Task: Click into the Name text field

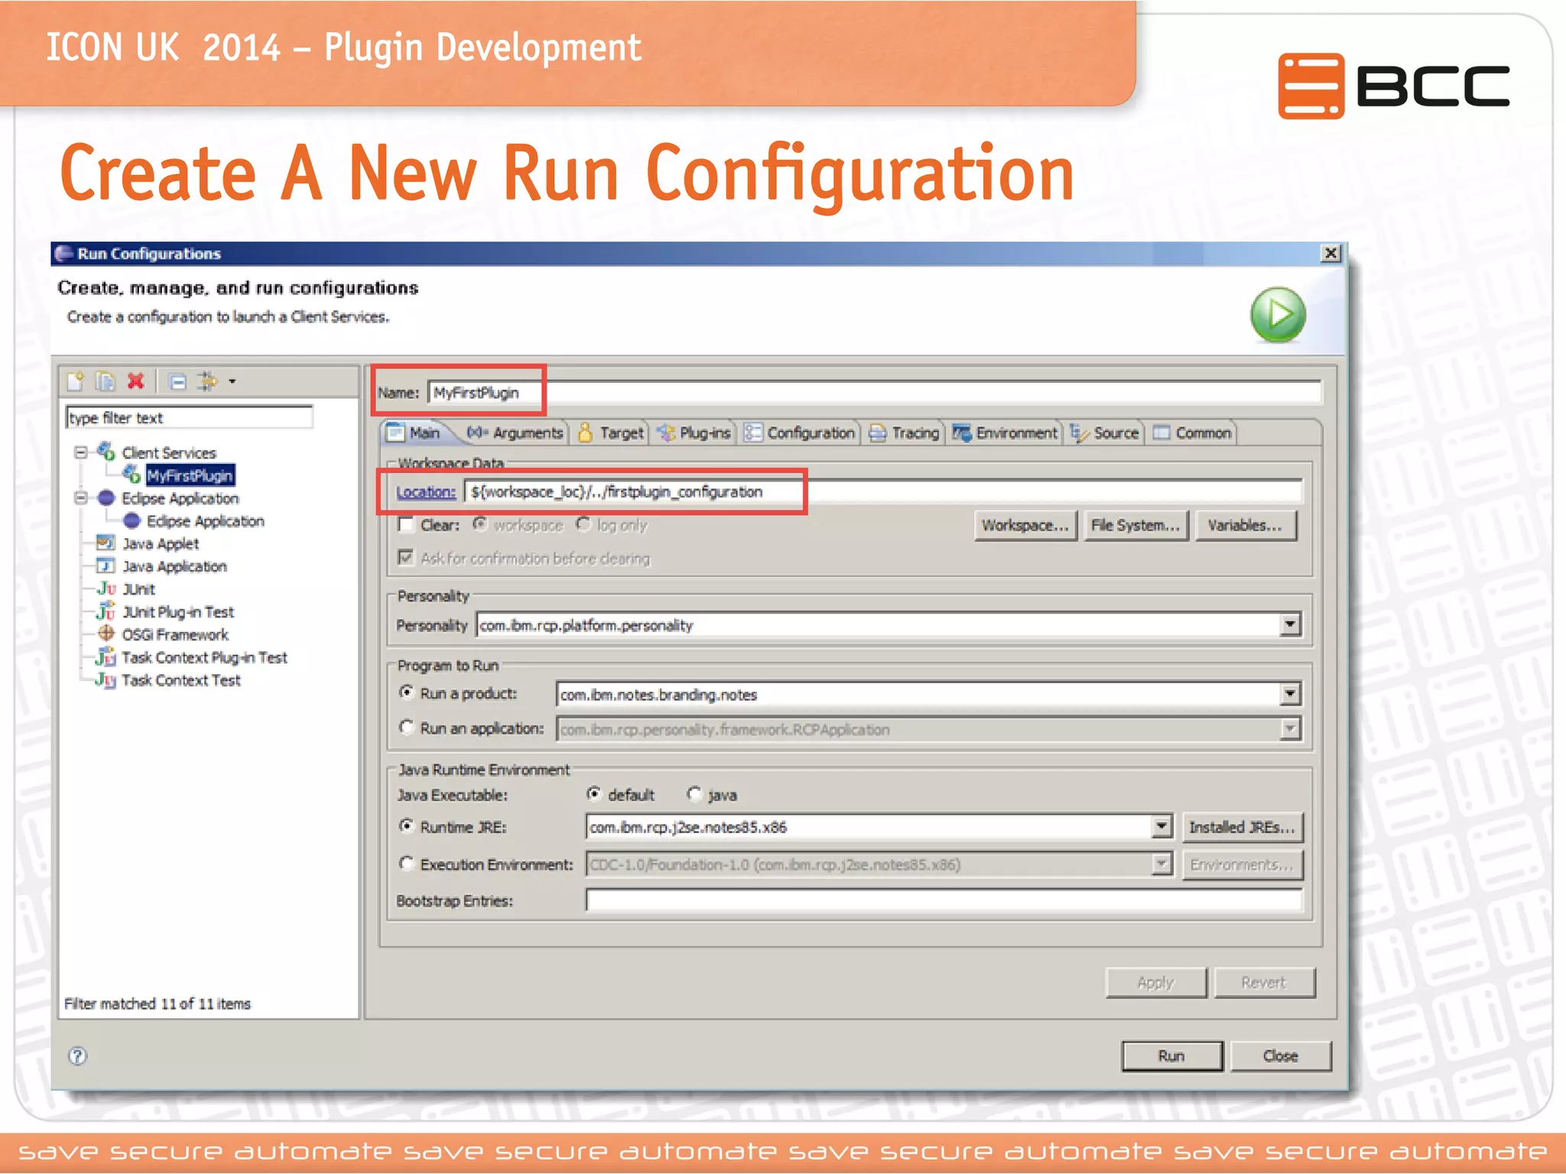Action: click(x=874, y=393)
